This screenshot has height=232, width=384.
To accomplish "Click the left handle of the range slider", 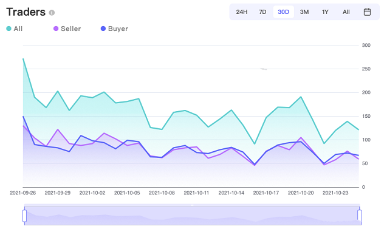I will coord(24,216).
